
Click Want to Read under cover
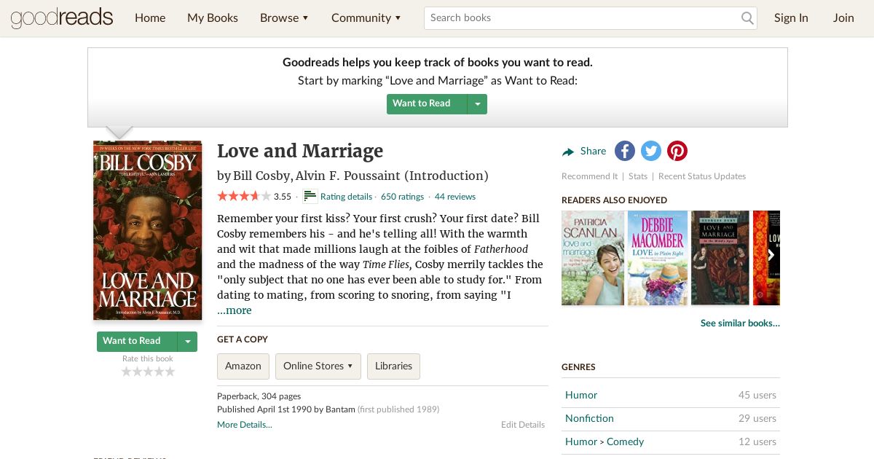[x=137, y=342]
